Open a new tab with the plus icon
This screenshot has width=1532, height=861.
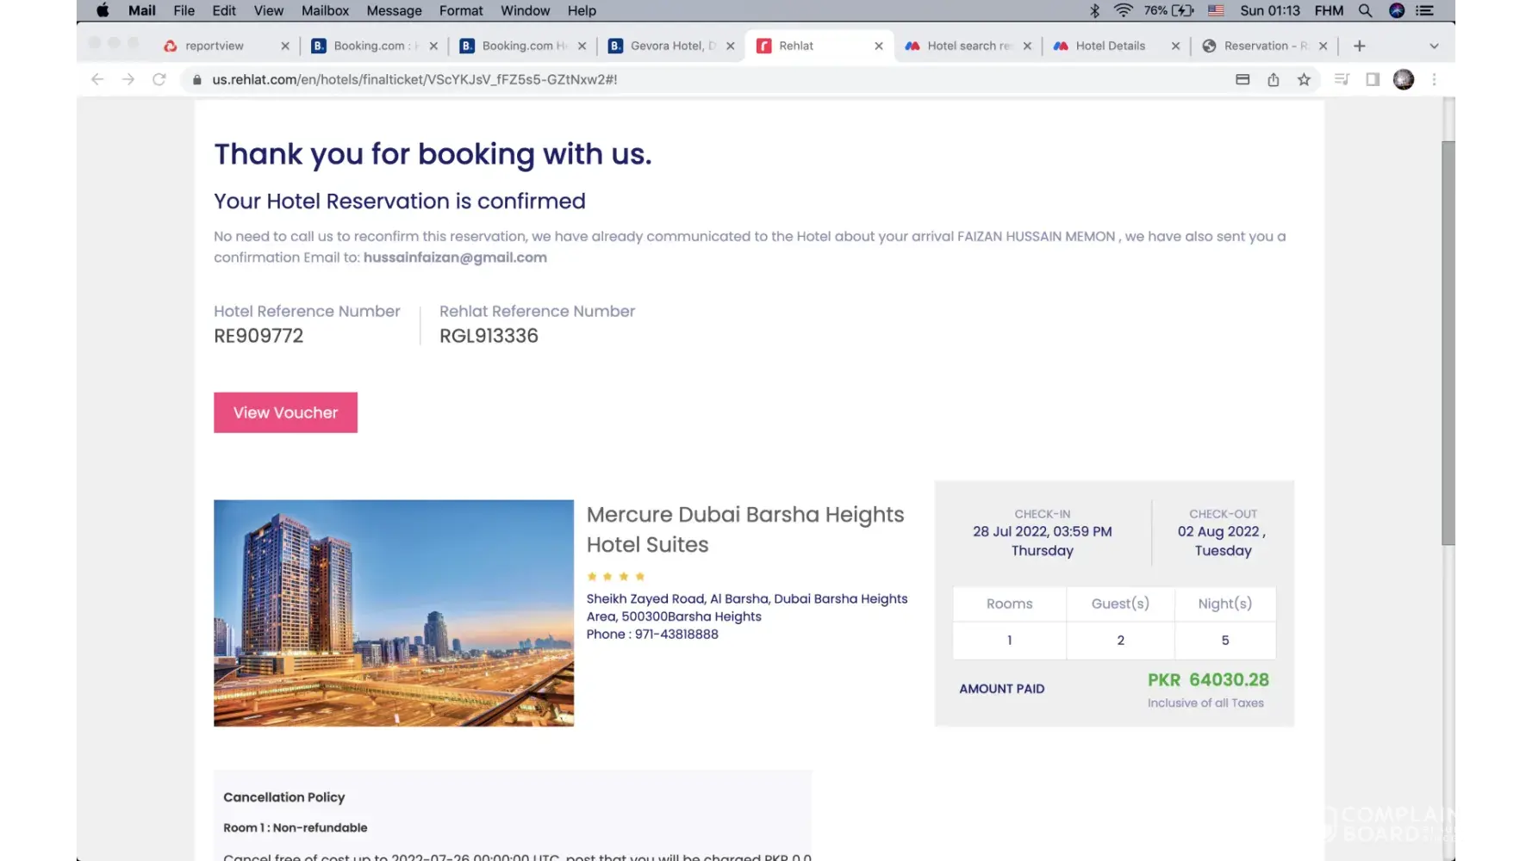point(1360,46)
